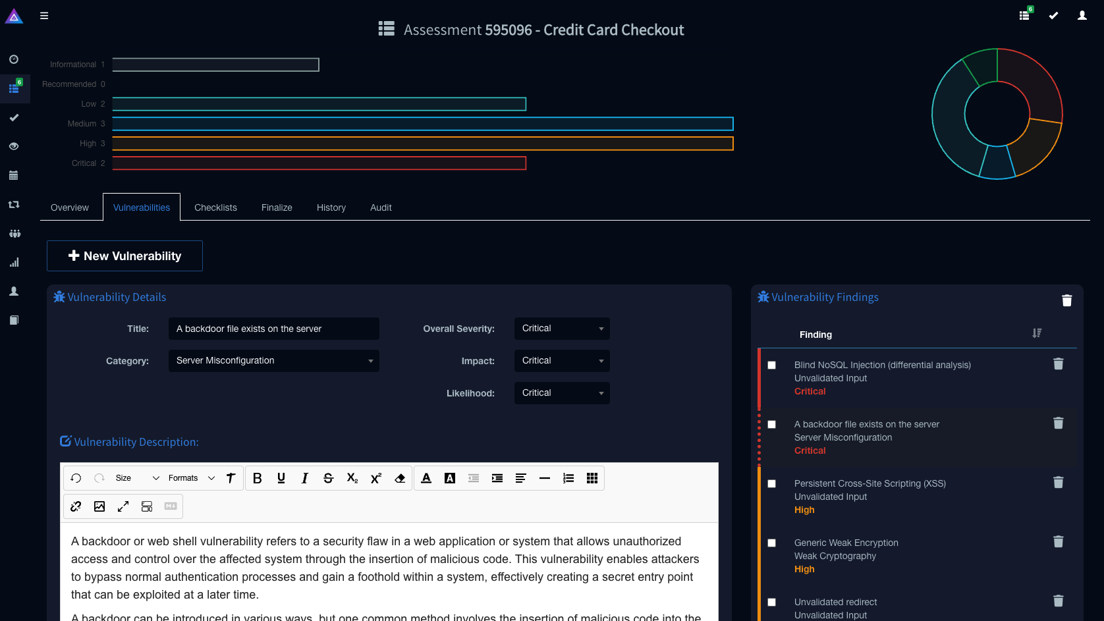Click the eraser clear formatting icon
This screenshot has height=621, width=1104.
pos(400,478)
